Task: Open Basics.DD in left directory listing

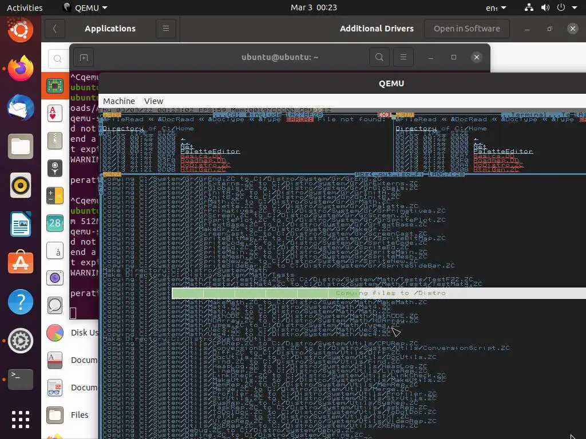Action: 201,156
